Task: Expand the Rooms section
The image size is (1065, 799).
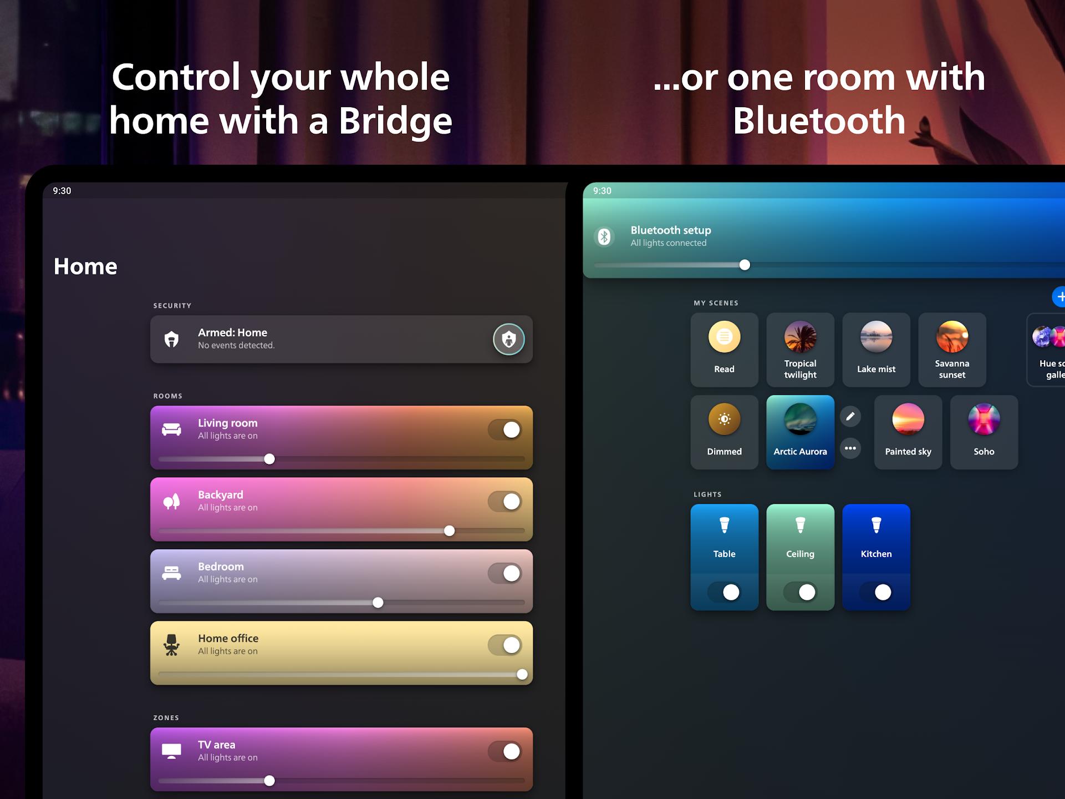Action: tap(168, 395)
